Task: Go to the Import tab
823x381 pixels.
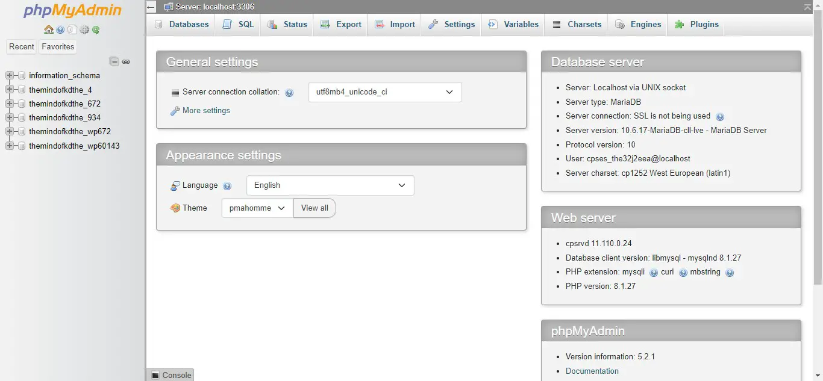Action: [395, 25]
